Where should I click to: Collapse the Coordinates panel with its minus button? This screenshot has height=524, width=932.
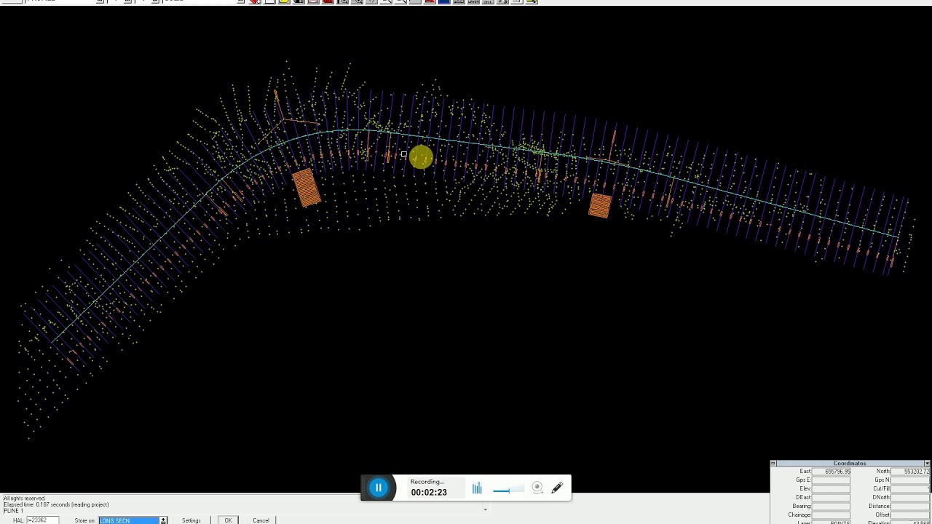773,464
